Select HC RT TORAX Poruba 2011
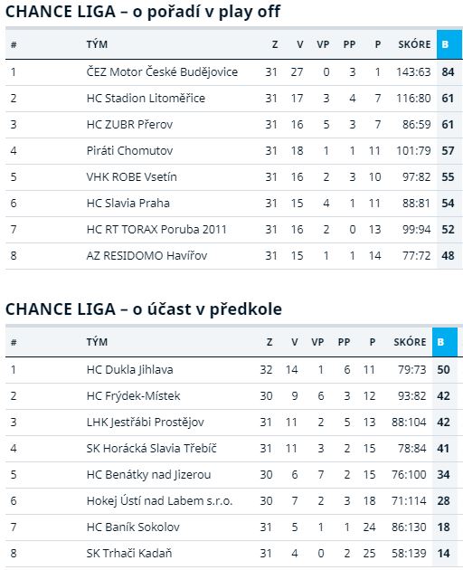This screenshot has height=570, width=463. click(x=156, y=230)
